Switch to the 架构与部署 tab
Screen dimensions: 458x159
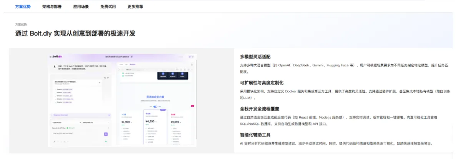point(52,7)
